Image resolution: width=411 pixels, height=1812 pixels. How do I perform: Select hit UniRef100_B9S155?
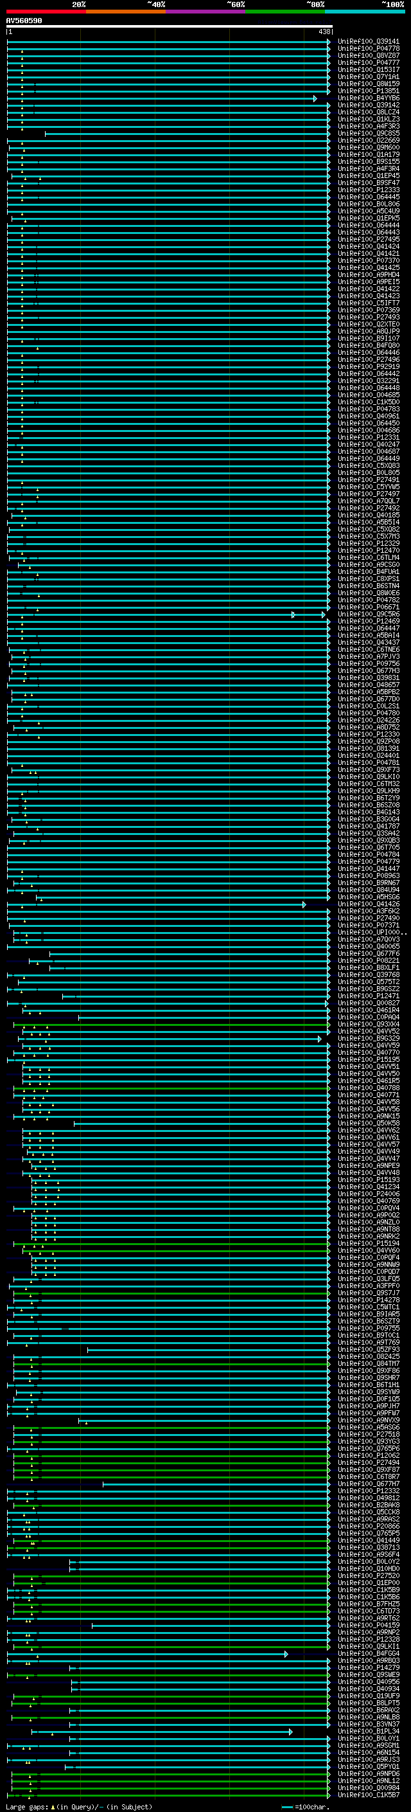click(x=368, y=162)
